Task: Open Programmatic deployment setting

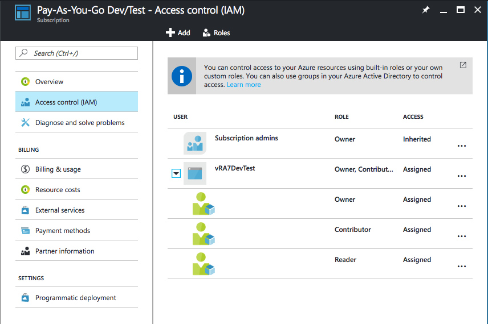Action: pyautogui.click(x=76, y=297)
